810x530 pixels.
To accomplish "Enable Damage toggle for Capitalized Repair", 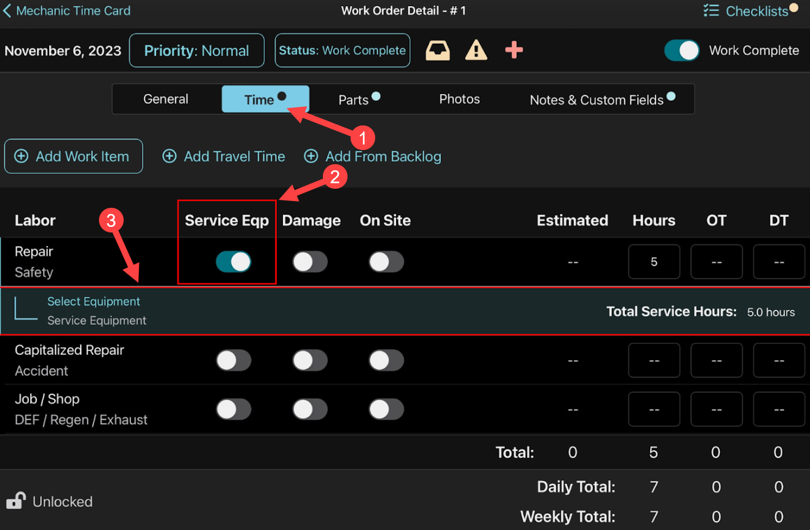I will point(310,360).
